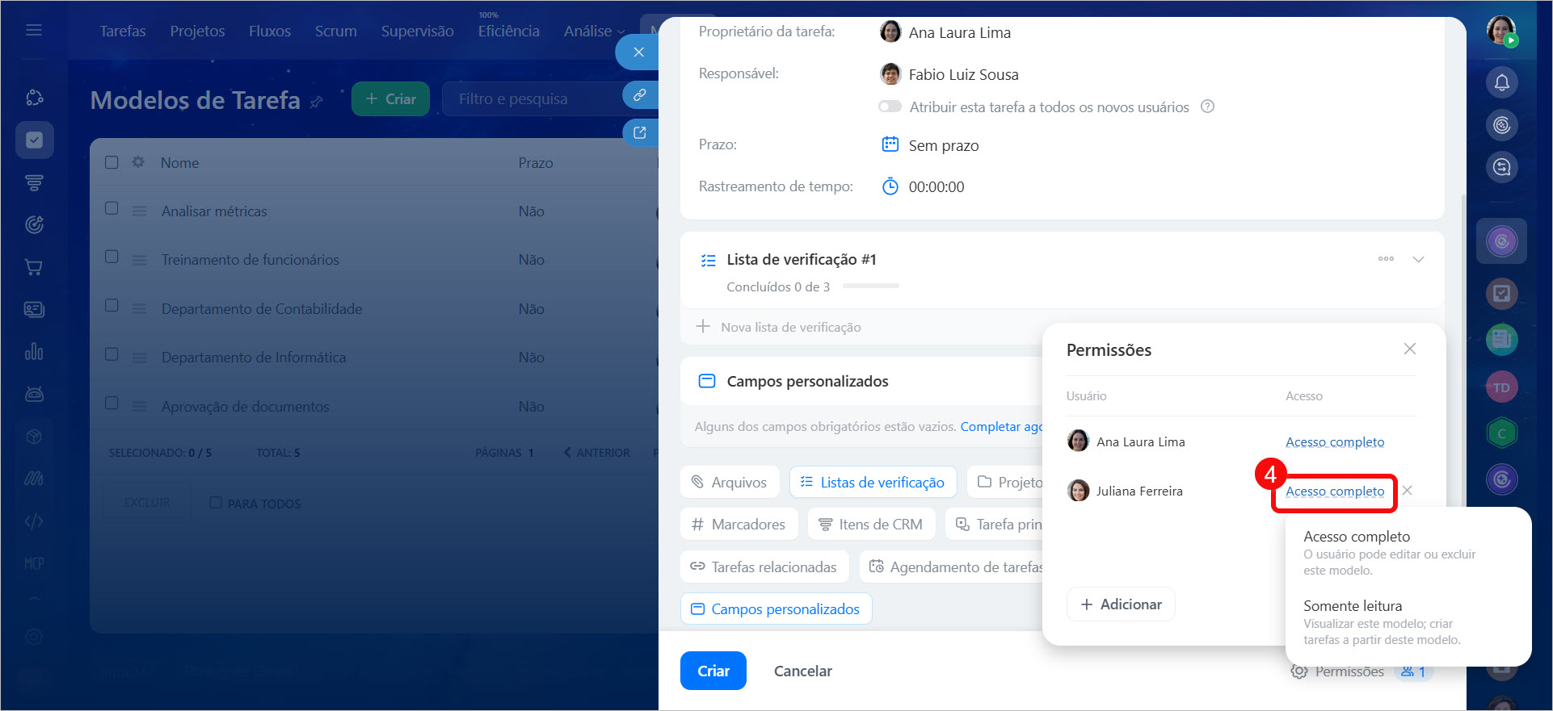Toggle assign task to all new users
This screenshot has width=1553, height=711.
(890, 107)
